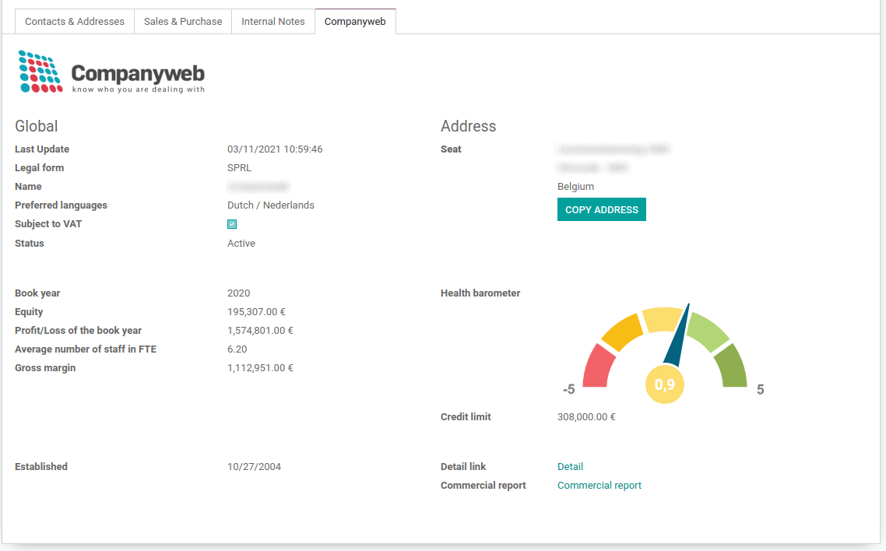Switch to the Companyweb tab
The image size is (886, 551).
click(355, 21)
